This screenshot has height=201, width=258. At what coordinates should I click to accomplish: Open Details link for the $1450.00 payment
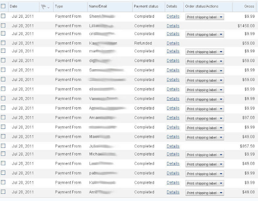click(x=173, y=26)
